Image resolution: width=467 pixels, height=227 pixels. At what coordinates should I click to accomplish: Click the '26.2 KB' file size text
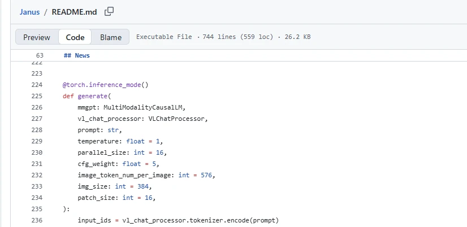pos(297,37)
